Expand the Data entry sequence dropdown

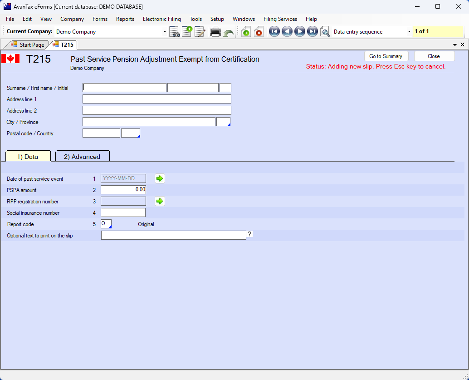pos(409,32)
